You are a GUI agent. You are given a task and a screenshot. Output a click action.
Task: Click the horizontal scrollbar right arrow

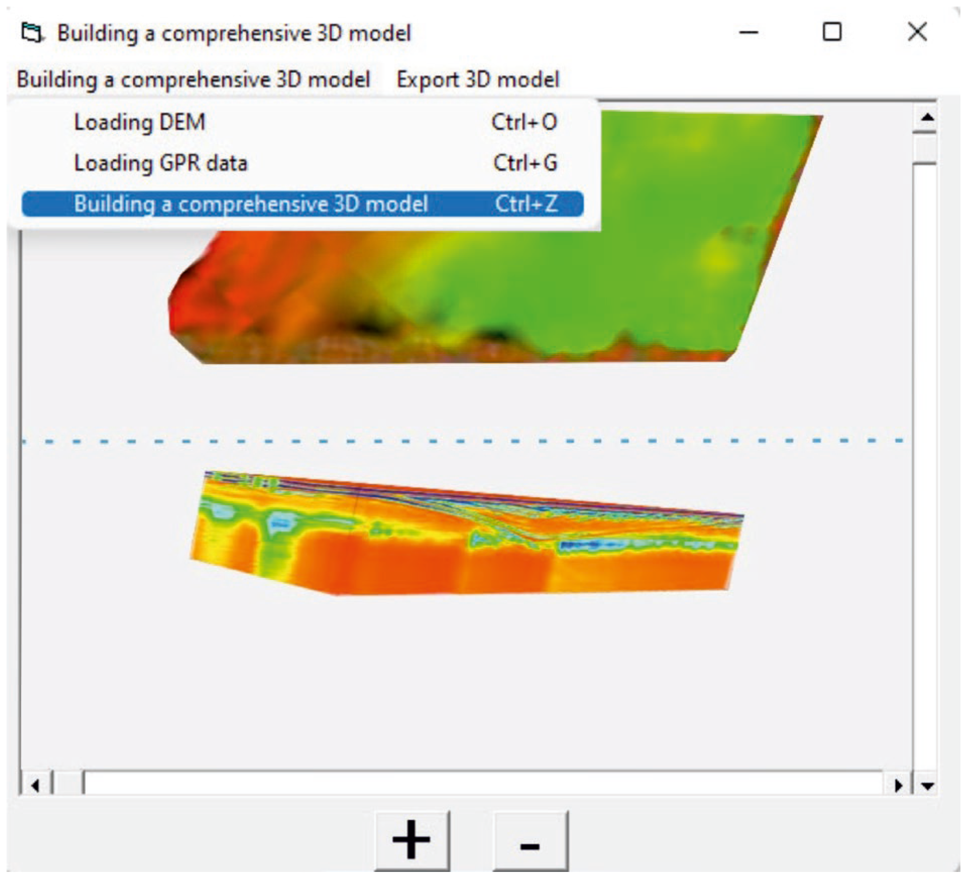coord(898,786)
